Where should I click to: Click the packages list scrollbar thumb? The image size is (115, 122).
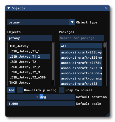click(x=105, y=45)
